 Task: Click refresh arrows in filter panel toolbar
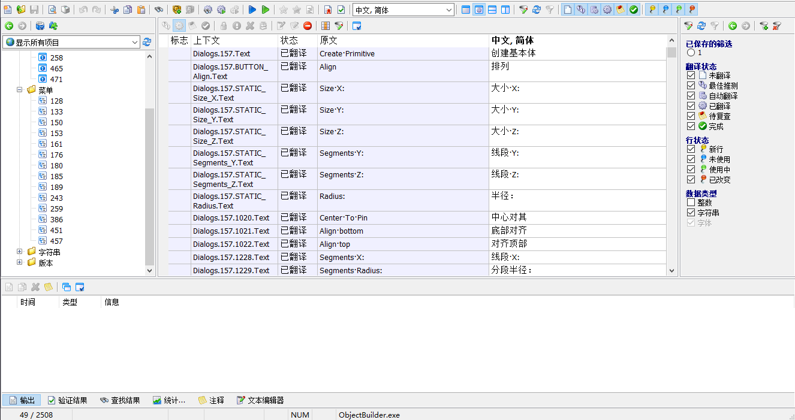701,26
